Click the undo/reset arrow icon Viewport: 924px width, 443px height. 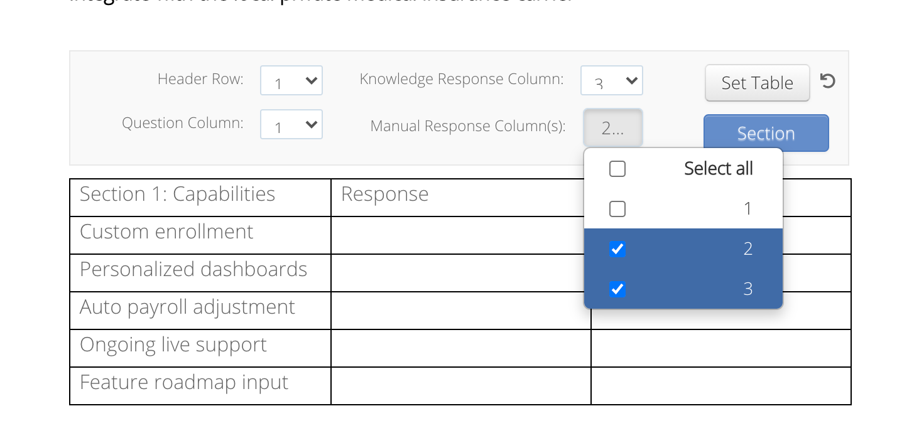828,81
